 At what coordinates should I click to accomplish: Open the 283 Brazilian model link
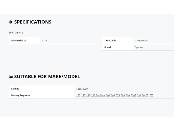[98, 95]
